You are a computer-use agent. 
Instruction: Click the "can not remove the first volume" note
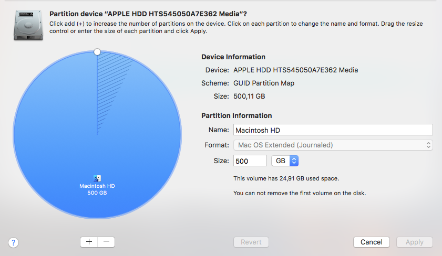pyautogui.click(x=300, y=193)
